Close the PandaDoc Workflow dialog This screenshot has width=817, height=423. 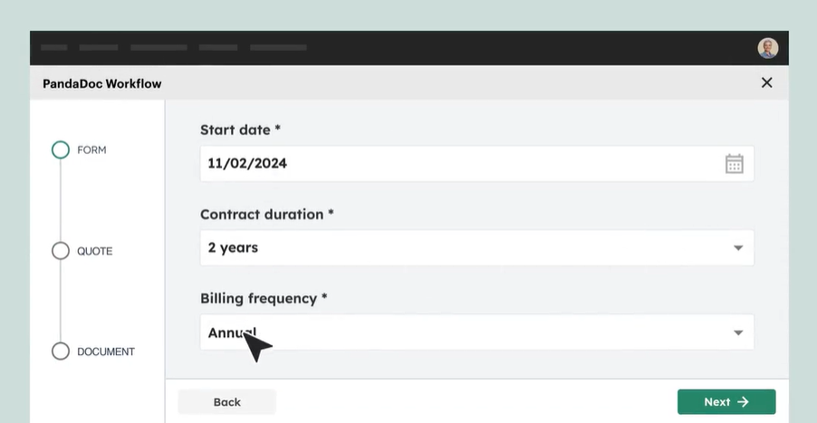click(x=766, y=82)
